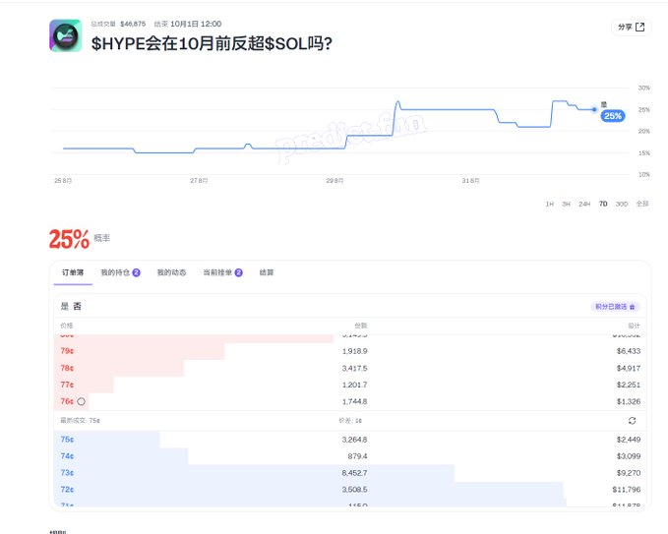The image size is (668, 534).
Task: Click the 8,452.7 shares value
Action: [354, 473]
